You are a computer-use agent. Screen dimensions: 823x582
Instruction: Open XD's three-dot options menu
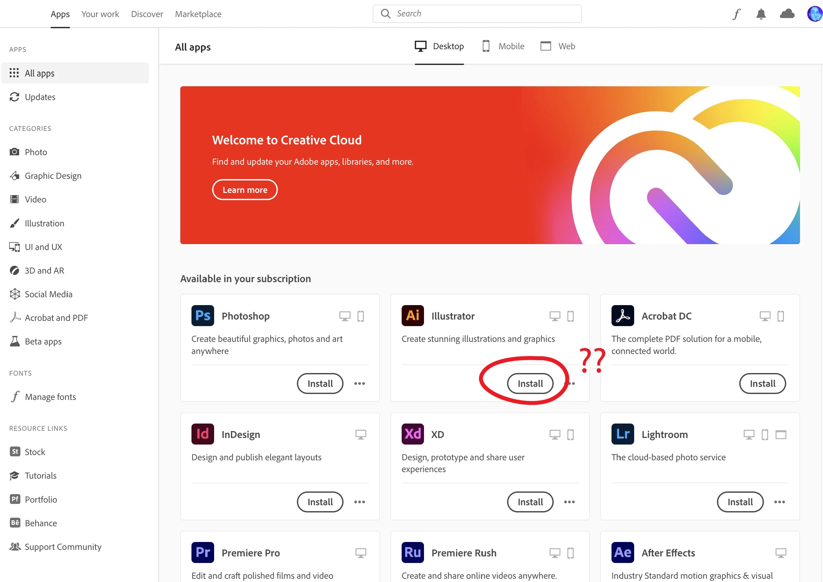(x=569, y=502)
